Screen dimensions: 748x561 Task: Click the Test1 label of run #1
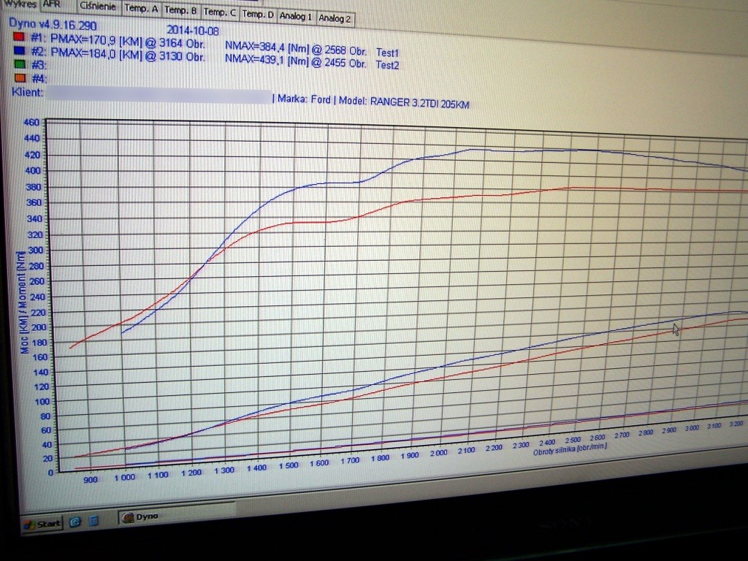point(388,53)
